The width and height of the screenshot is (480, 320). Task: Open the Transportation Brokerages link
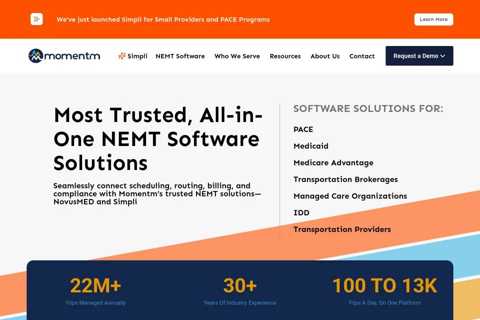coord(345,179)
